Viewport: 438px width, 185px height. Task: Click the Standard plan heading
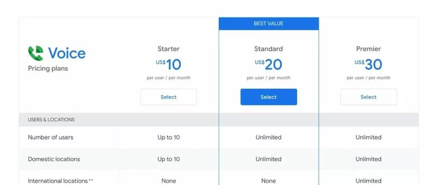tap(269, 49)
